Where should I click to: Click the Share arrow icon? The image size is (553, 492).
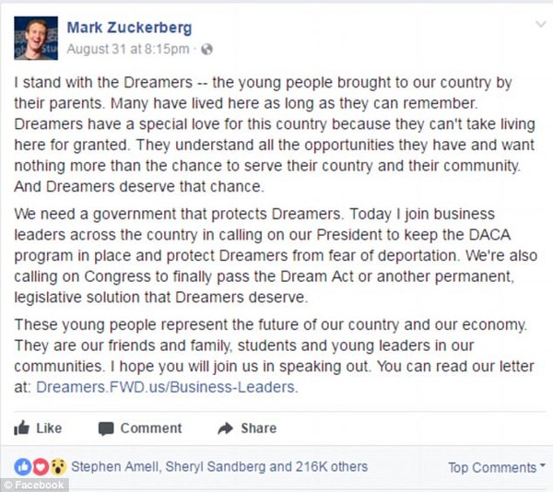click(224, 428)
